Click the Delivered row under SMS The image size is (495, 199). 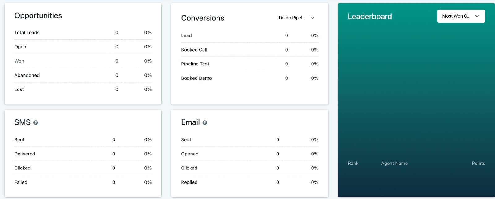(x=25, y=154)
